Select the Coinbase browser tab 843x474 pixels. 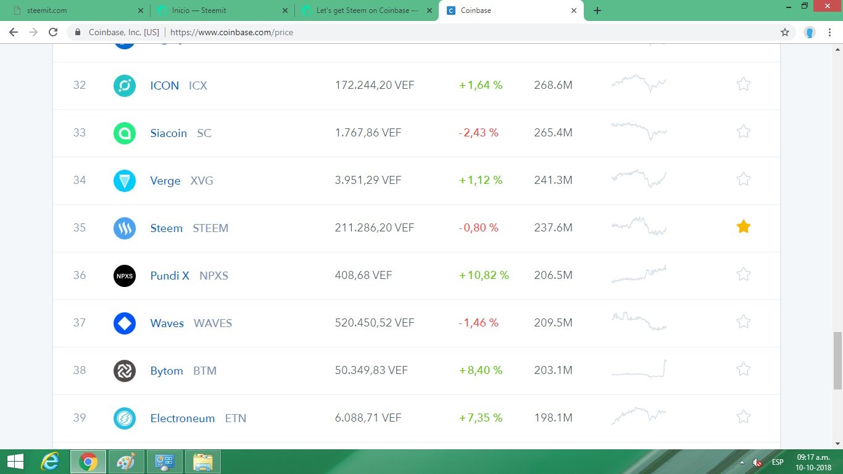pyautogui.click(x=510, y=10)
